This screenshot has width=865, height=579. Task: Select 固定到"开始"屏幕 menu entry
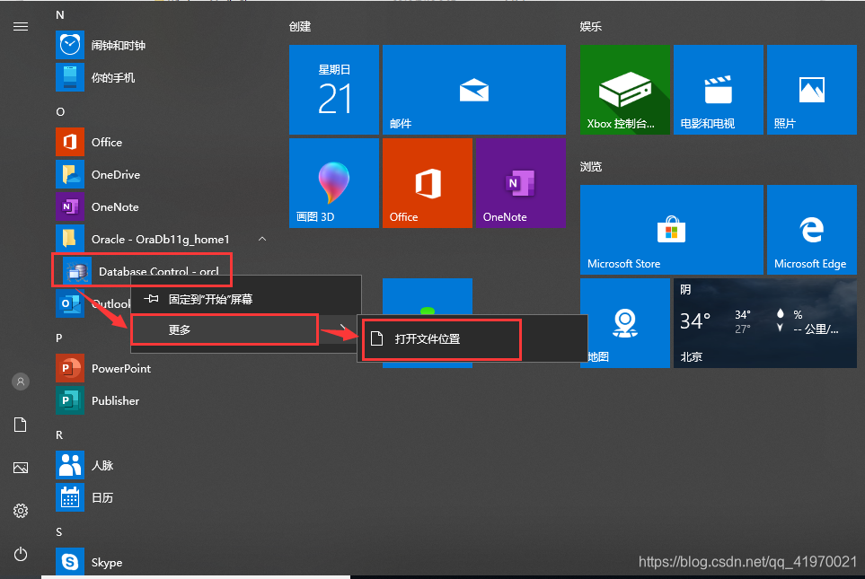point(246,299)
